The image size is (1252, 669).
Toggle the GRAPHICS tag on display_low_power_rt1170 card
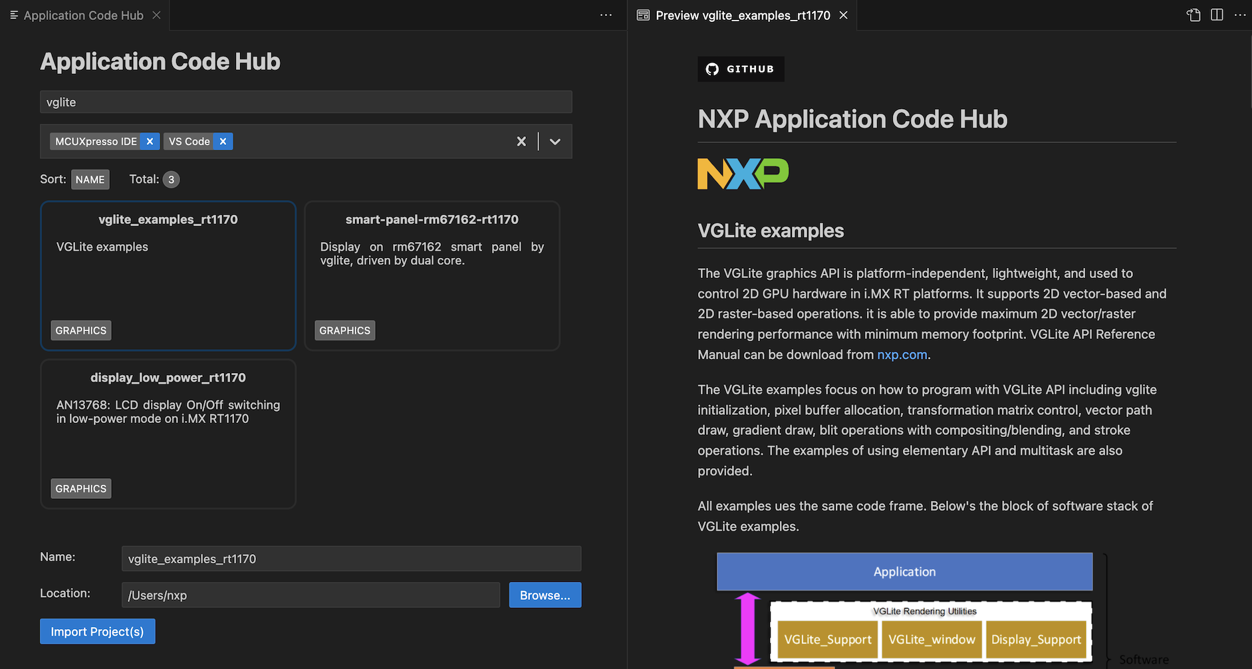(x=80, y=488)
